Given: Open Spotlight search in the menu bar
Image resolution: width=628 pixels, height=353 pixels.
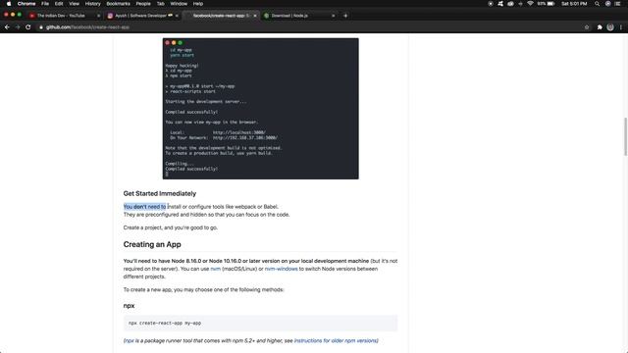Looking at the screenshot, I should point(597,4).
